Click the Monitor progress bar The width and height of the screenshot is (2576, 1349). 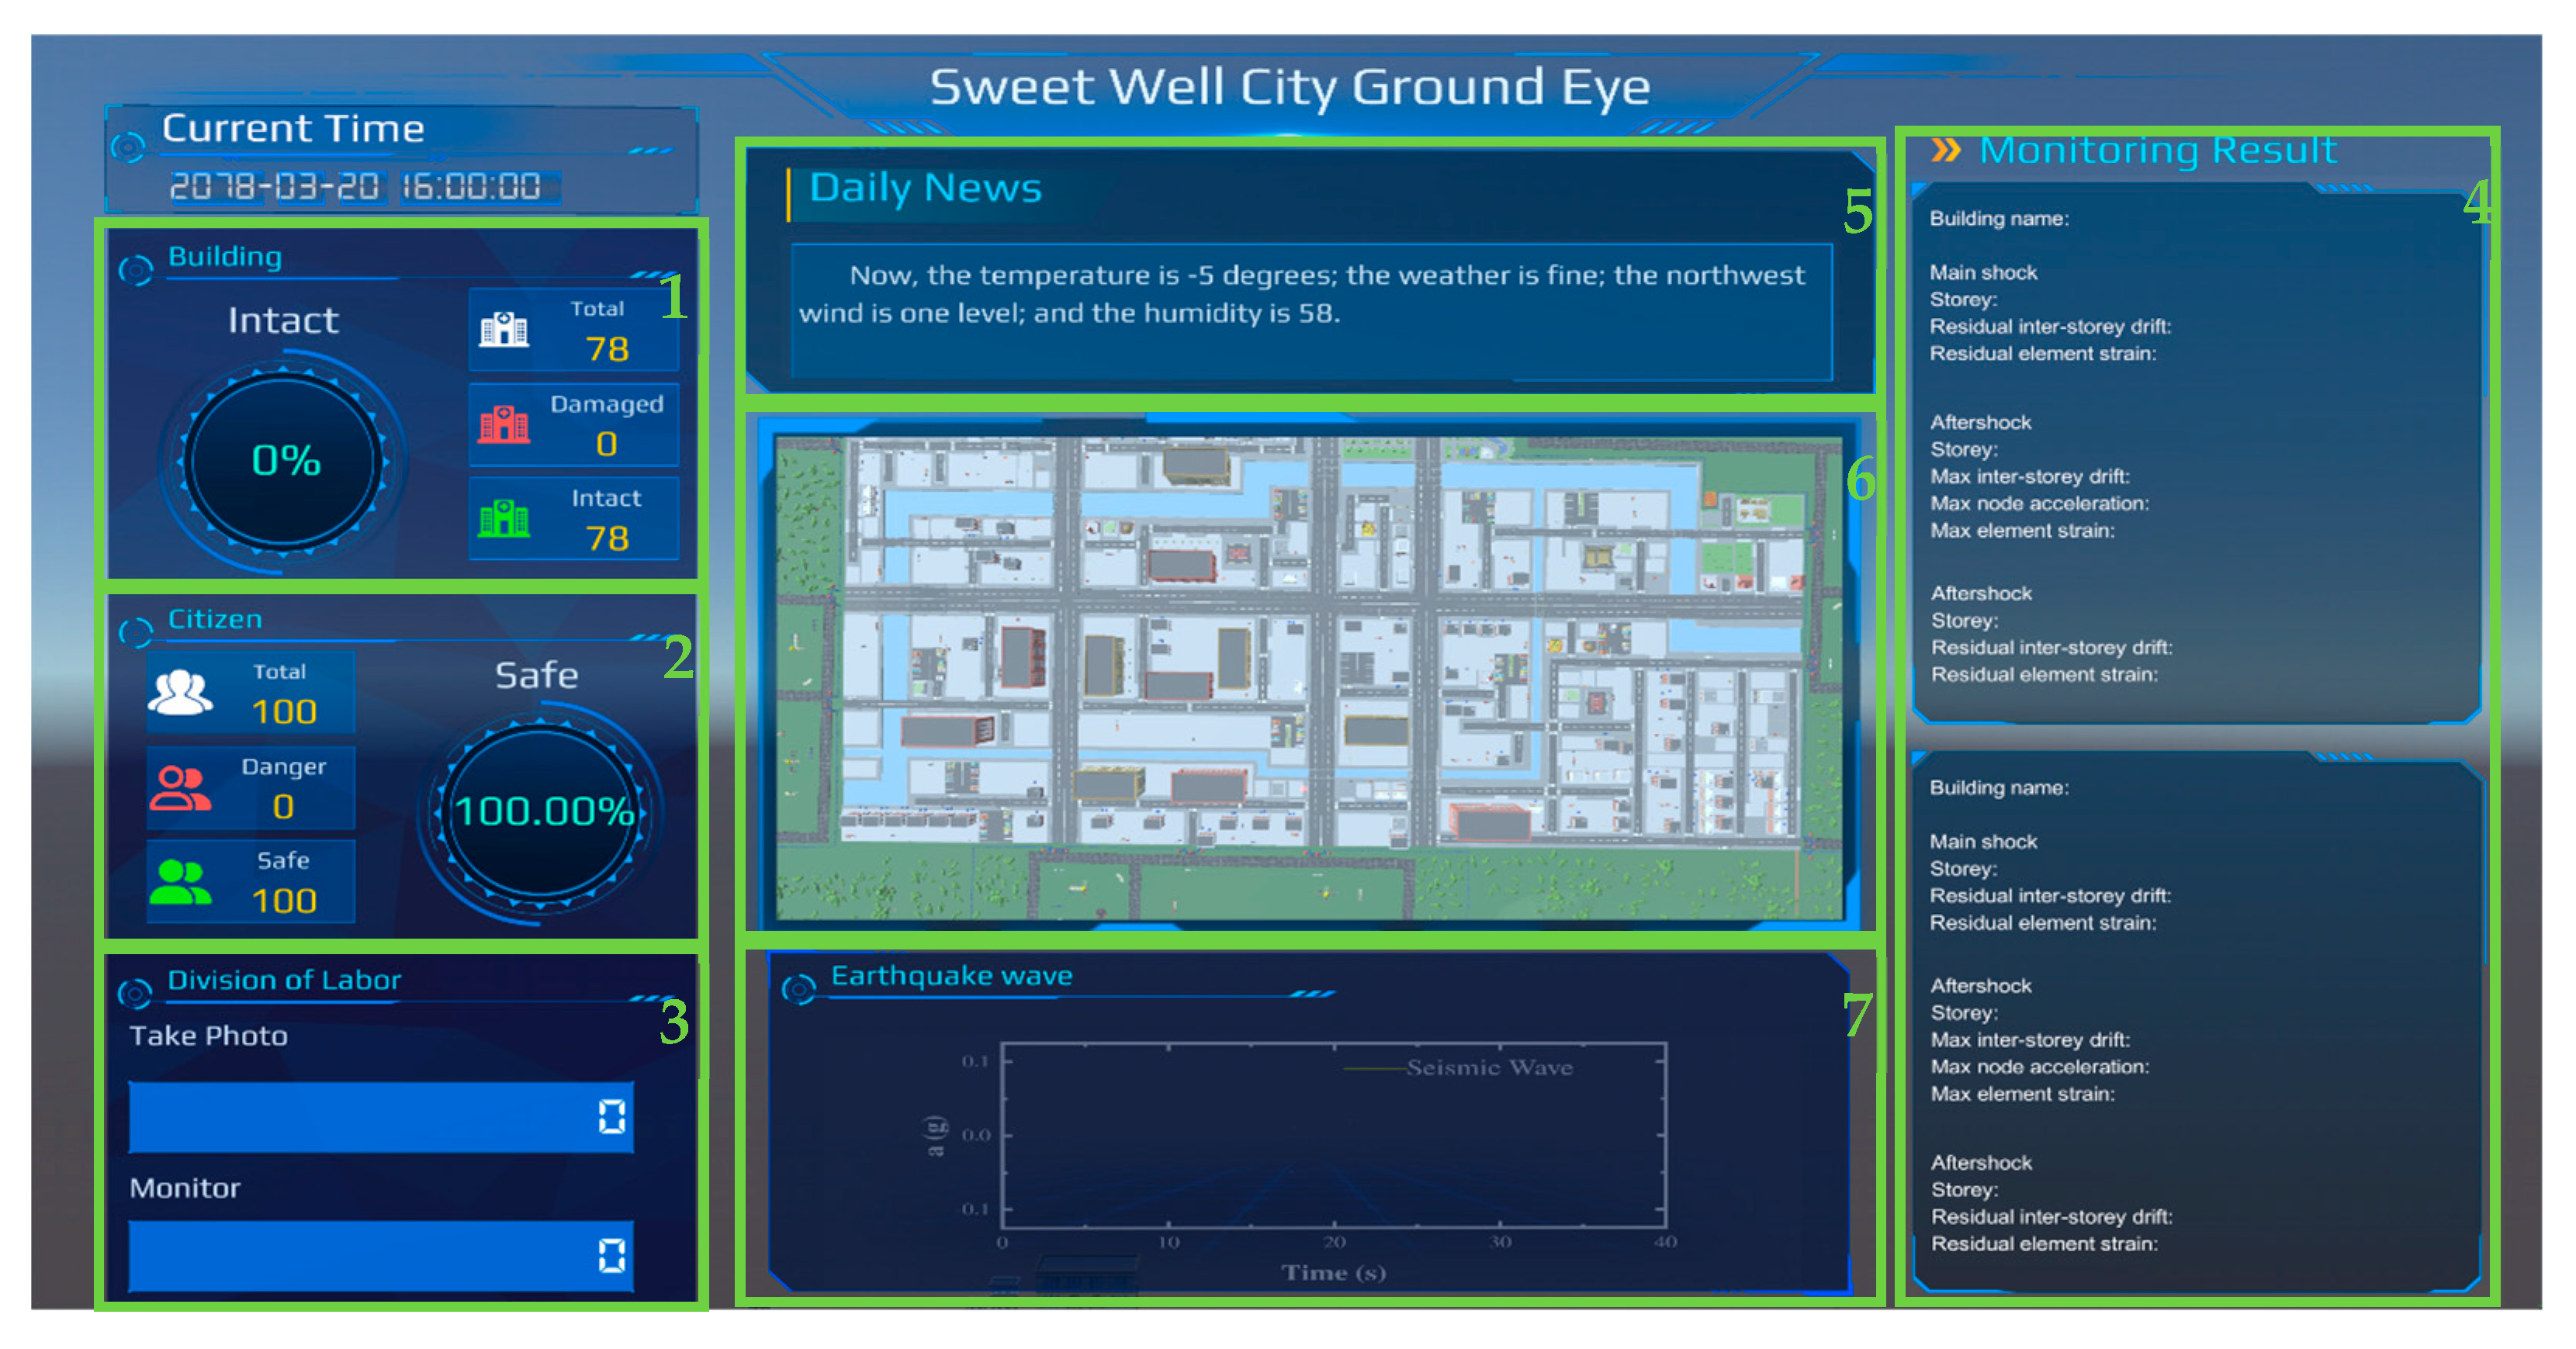pos(380,1255)
